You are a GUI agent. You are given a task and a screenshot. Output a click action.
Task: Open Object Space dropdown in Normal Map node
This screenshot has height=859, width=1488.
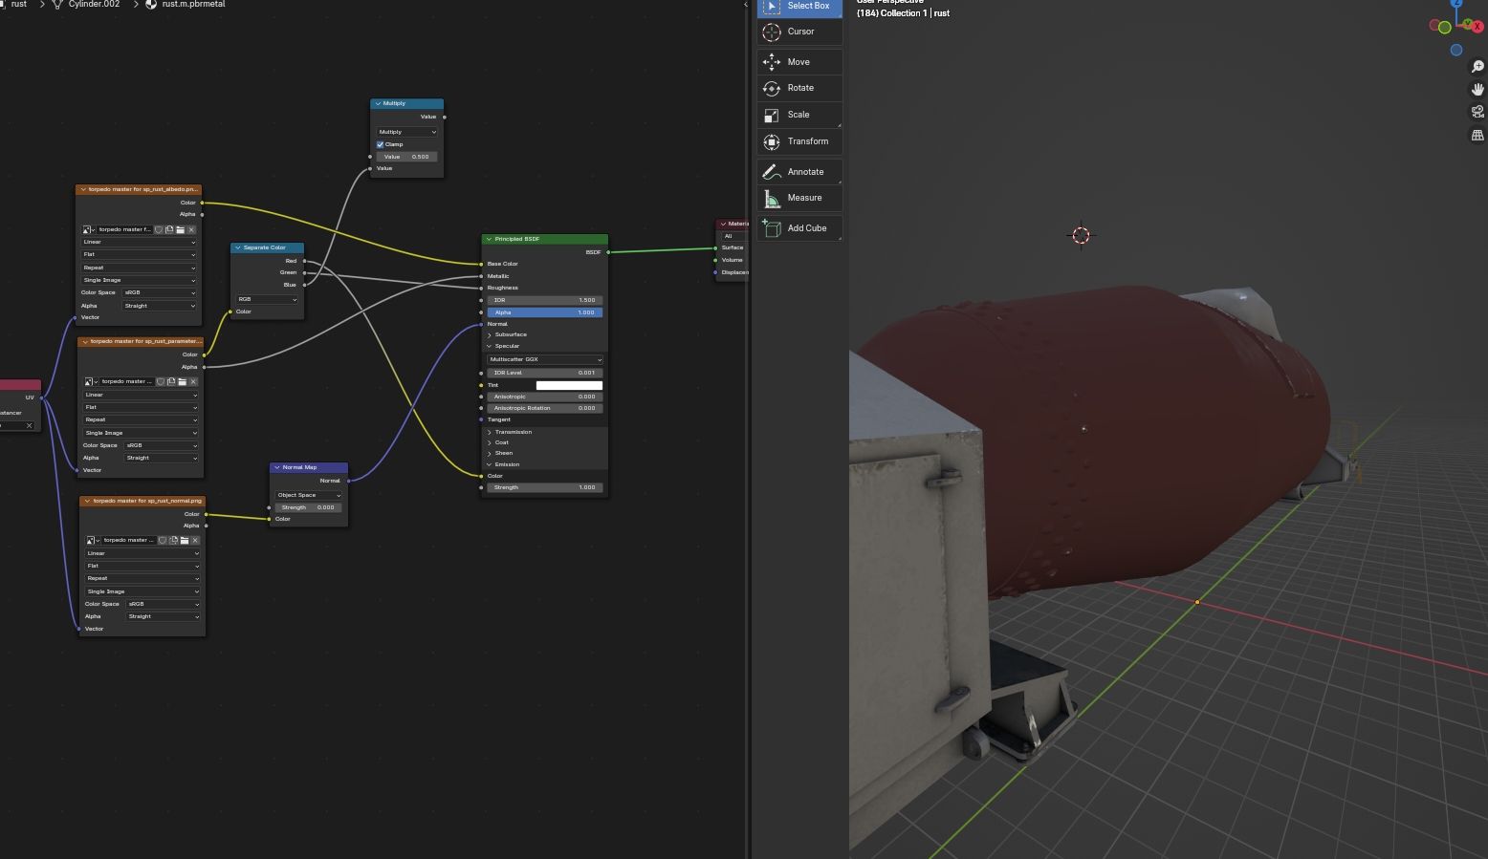tap(308, 495)
